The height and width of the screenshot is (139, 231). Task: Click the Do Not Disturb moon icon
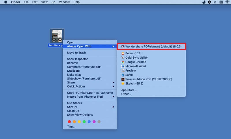[204, 2]
